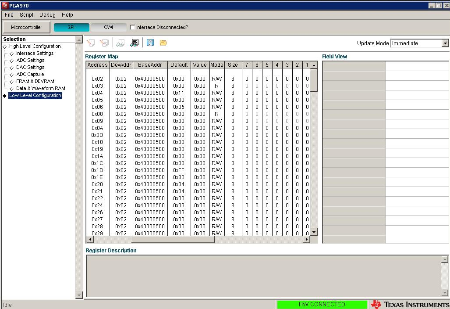
Task: Click Mode cell R in 0x08 row
Action: pyautogui.click(x=217, y=114)
